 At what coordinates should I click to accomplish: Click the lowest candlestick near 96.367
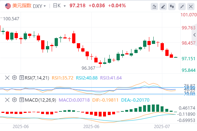pos(100,64)
